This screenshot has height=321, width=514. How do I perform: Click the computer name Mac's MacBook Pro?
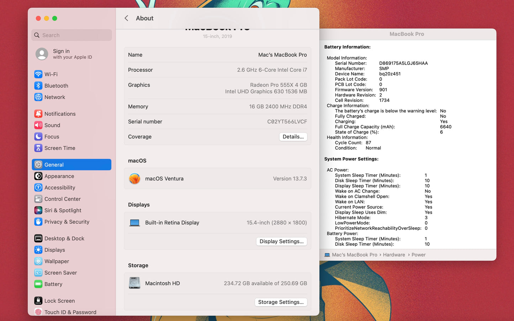coord(282,55)
